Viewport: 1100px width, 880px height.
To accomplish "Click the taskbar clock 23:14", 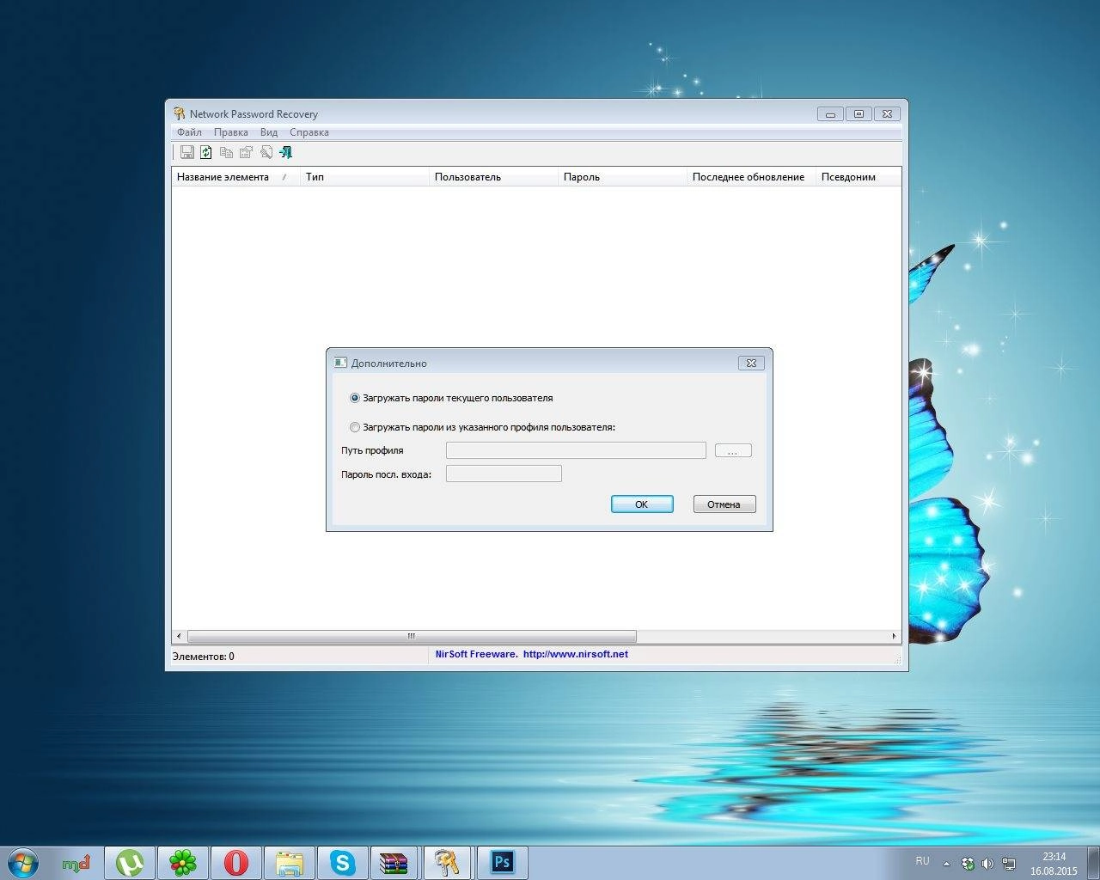I will coord(1054,857).
